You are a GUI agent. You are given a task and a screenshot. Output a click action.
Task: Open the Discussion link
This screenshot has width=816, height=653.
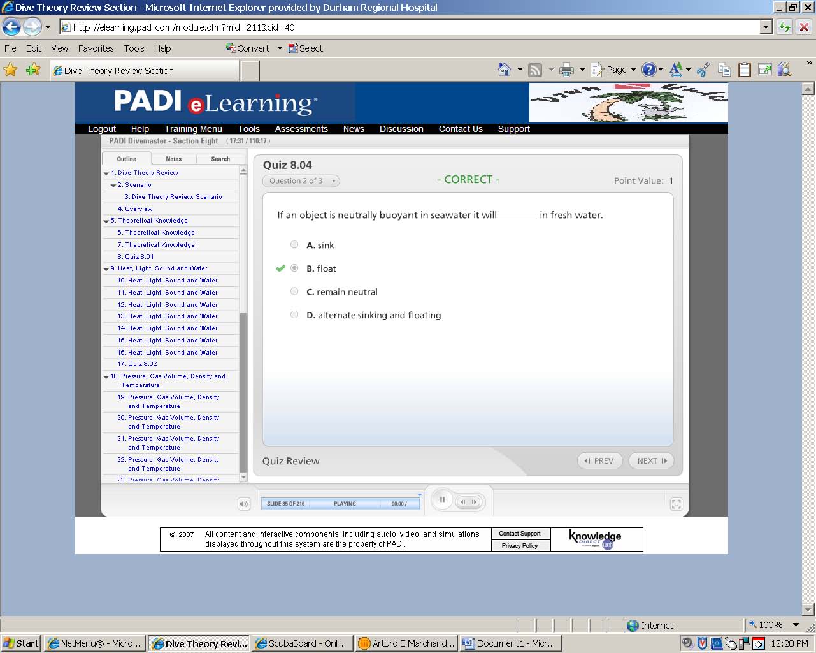401,129
